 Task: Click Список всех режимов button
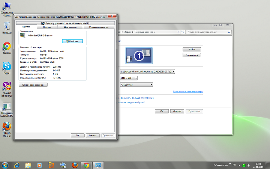(x=33, y=84)
